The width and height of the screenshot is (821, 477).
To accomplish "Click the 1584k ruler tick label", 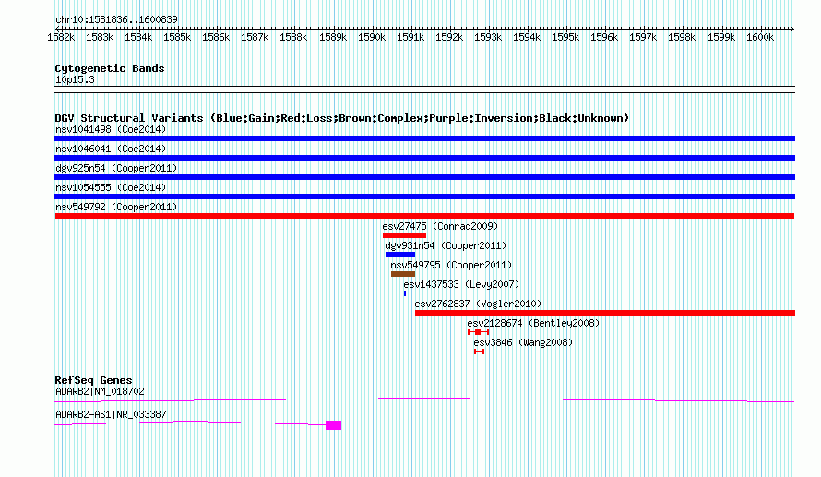I will point(138,37).
